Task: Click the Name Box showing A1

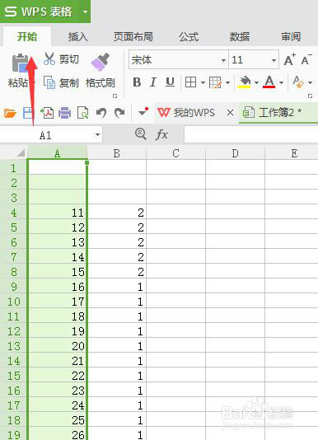Action: pyautogui.click(x=45, y=135)
